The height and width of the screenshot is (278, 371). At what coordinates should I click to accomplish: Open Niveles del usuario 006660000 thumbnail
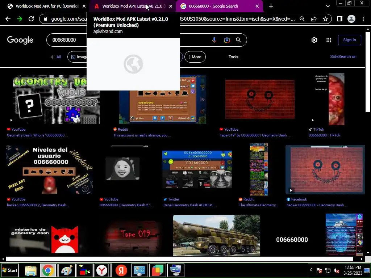point(49,169)
